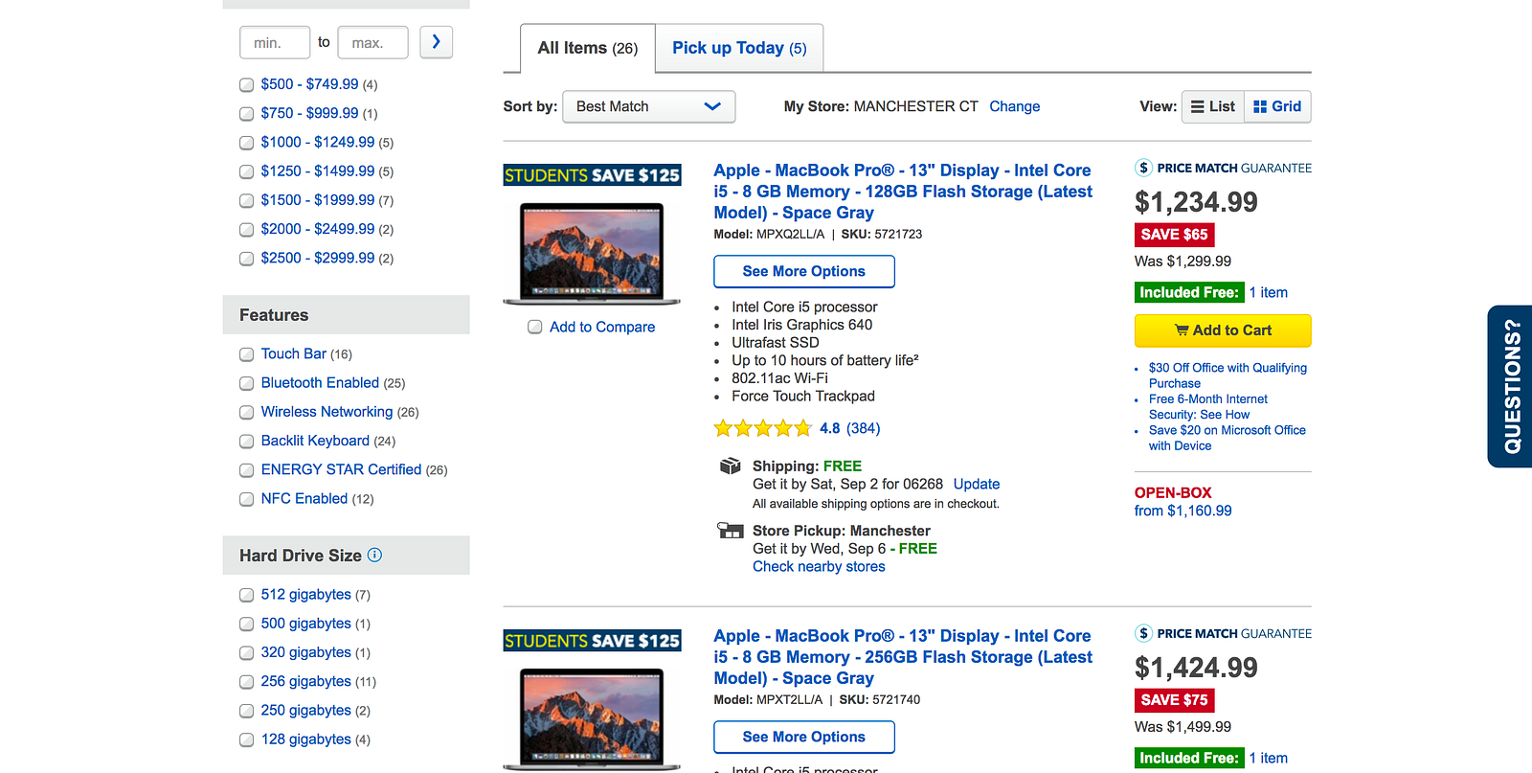
Task: Add the $1,234.99 MacBook to cart
Action: point(1222,330)
